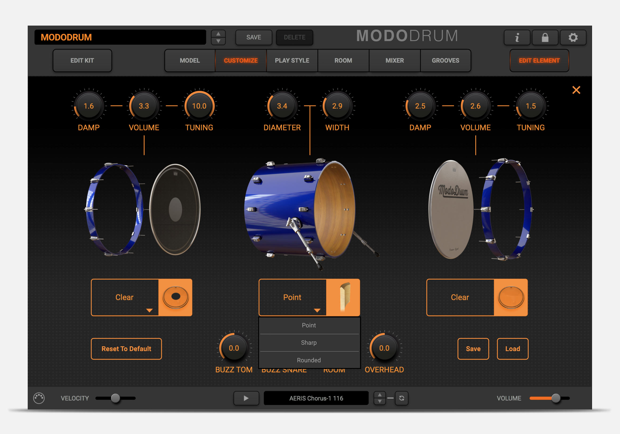Screen dimensions: 620x434
Task: Close the customize panel with orange X
Action: 576,90
